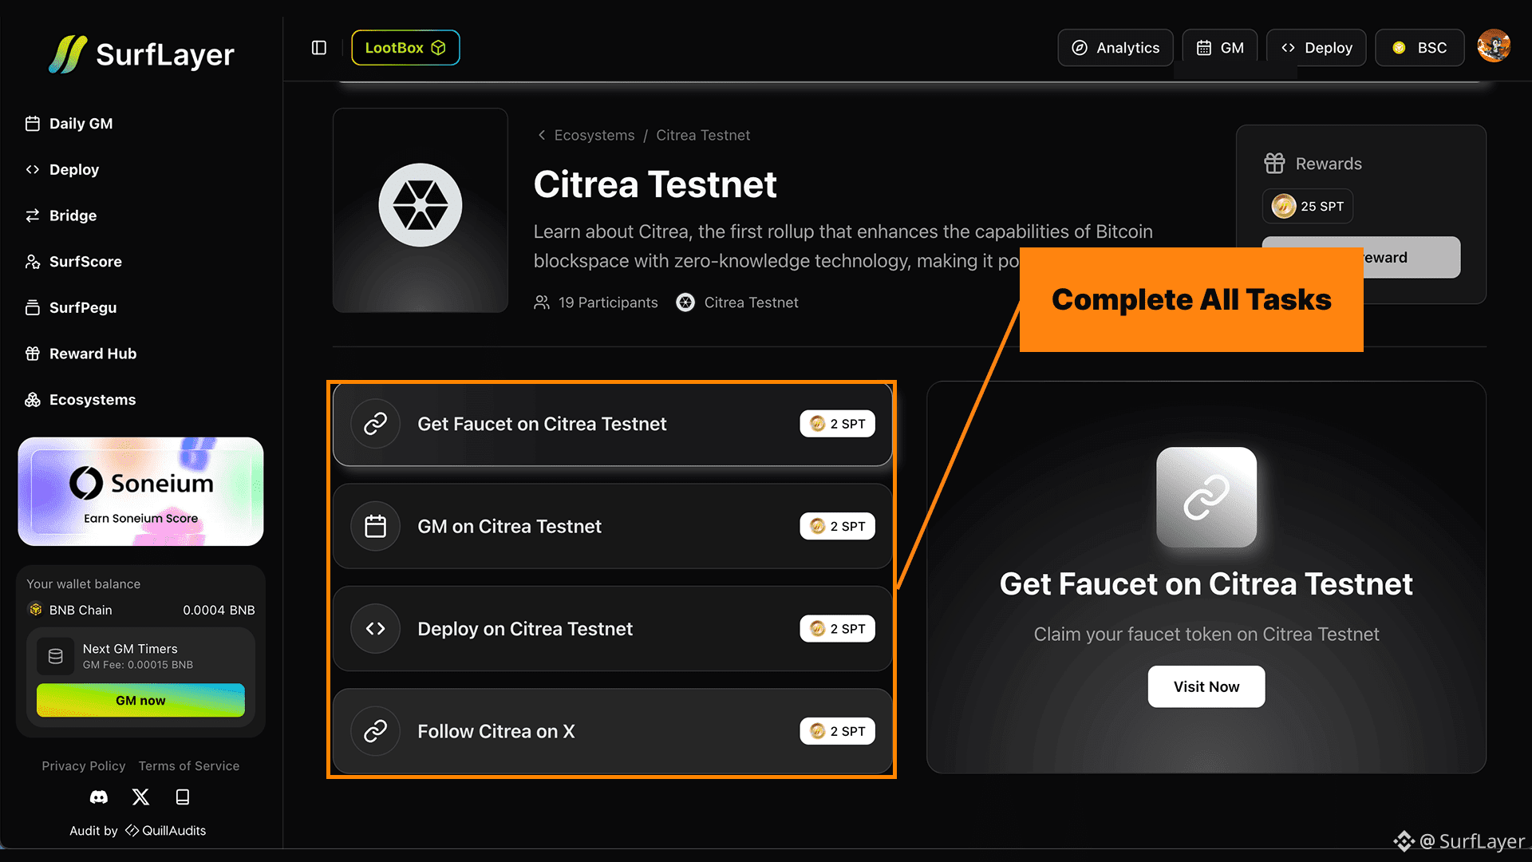Open the Analytics top bar item
The width and height of the screenshot is (1532, 862).
pos(1115,48)
